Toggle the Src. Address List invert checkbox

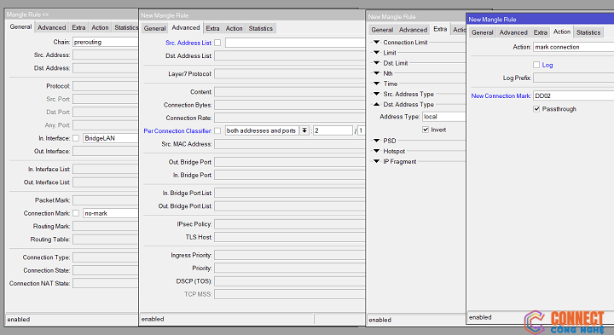(x=217, y=43)
